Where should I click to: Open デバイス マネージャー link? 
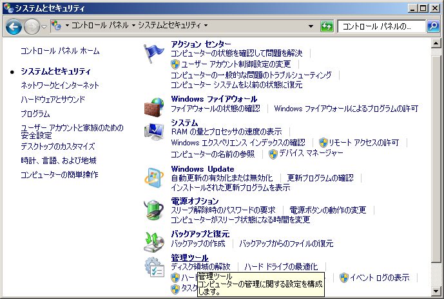pos(311,153)
